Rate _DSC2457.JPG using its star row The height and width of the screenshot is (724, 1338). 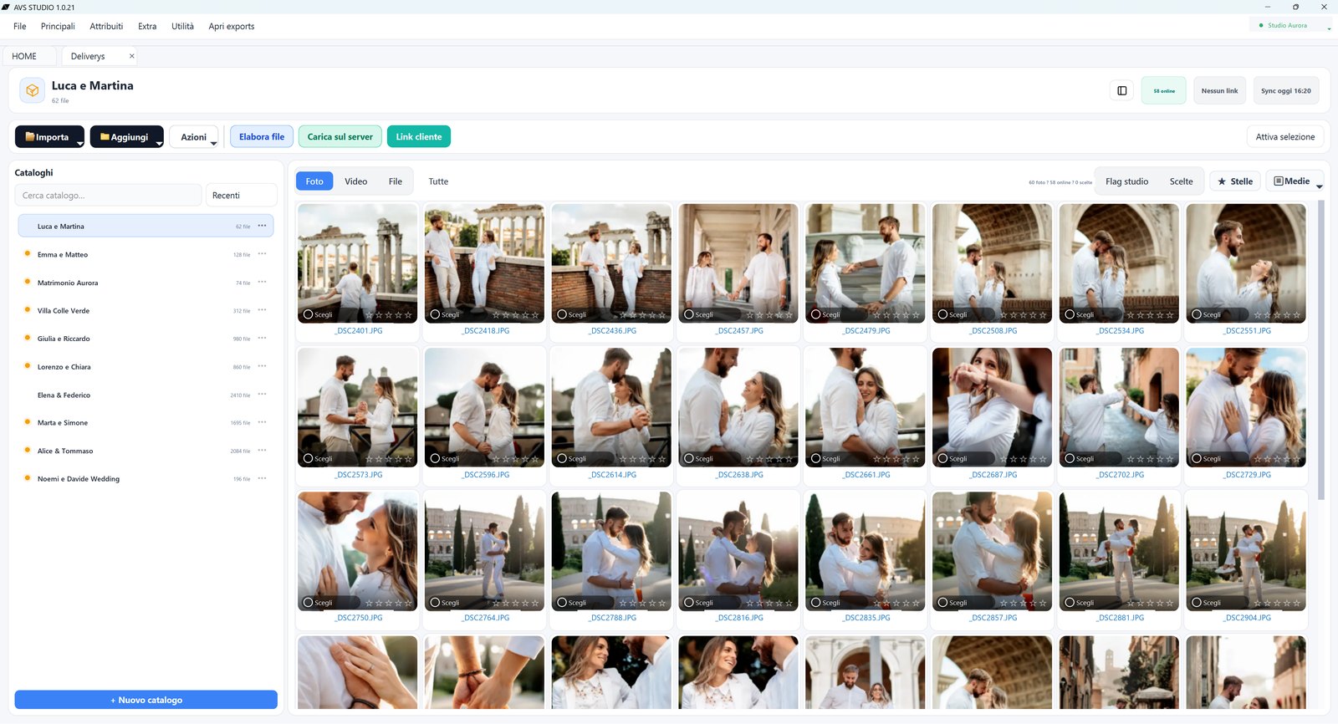coord(769,315)
